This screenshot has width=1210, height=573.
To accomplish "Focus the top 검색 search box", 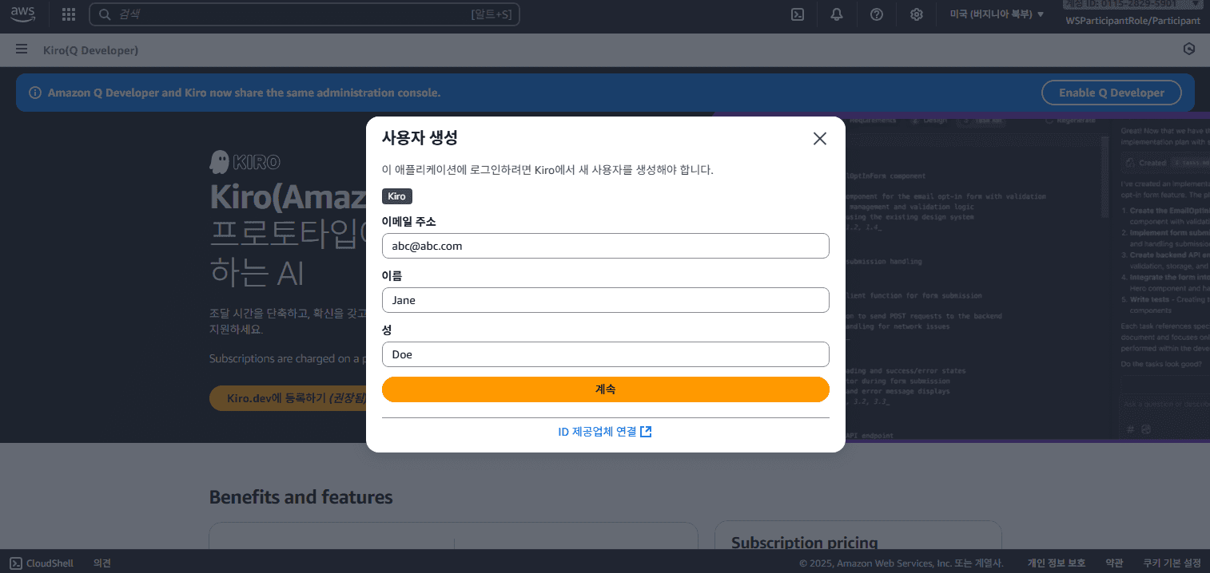I will click(304, 14).
